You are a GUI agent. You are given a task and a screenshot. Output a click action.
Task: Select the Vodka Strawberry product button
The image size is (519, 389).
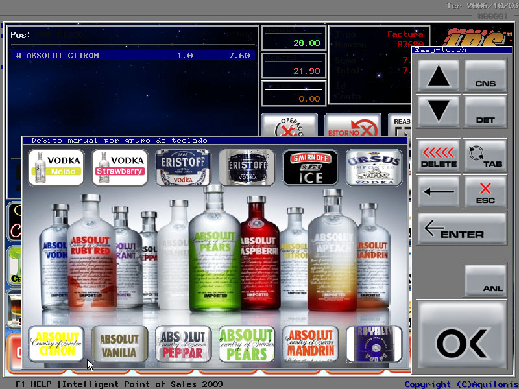coord(120,167)
